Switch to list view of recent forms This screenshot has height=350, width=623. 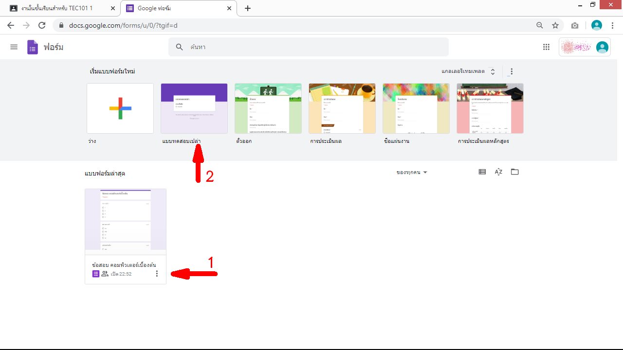(482, 172)
